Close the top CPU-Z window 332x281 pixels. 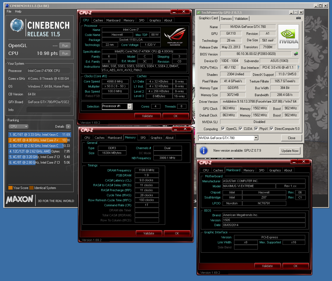click(x=184, y=12)
